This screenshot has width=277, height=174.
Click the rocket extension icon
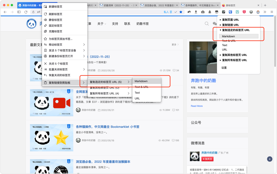210,12
